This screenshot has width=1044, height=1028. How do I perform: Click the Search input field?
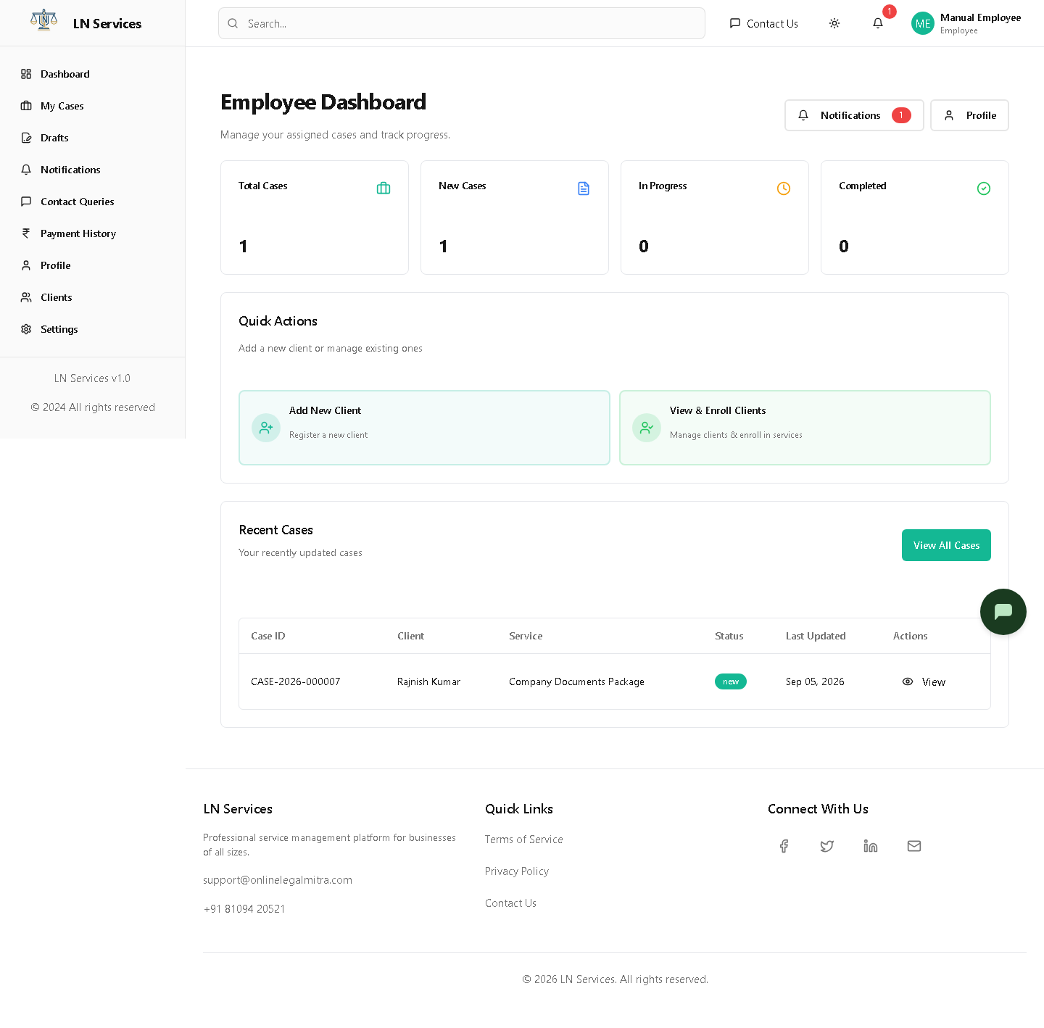coord(462,23)
